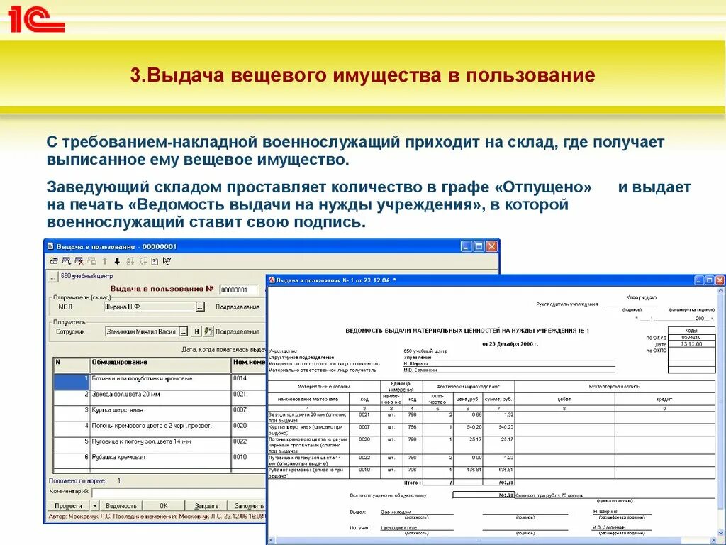Click cell 0022 in Ном.номер column

point(249,444)
